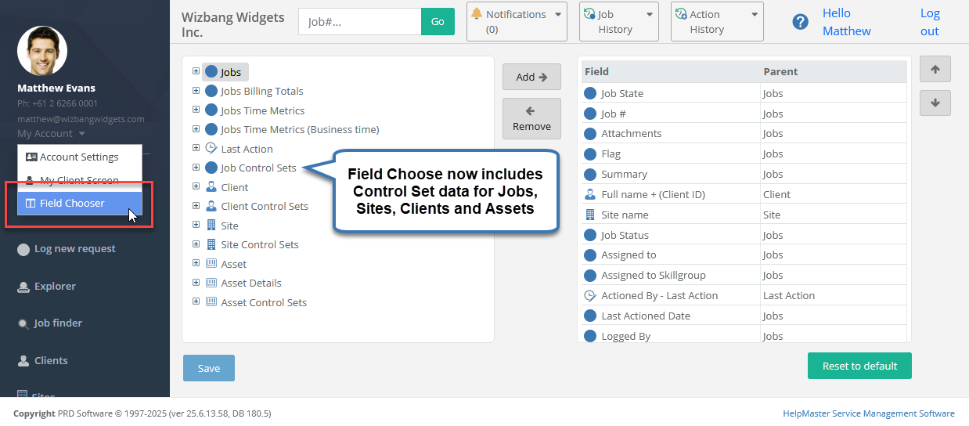This screenshot has width=969, height=426.
Task: Select the Assigned to Skillgroup row
Action: [x=744, y=275]
